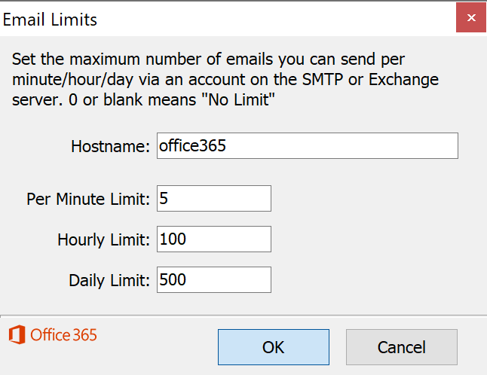Activate the Daily Limit field showing 500
This screenshot has height=375, width=487.
pos(214,280)
